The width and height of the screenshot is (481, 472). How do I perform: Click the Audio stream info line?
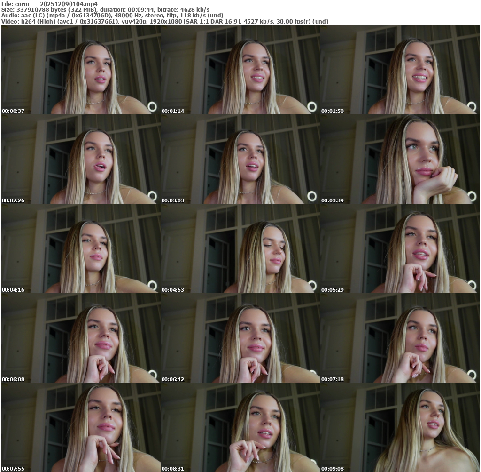112,16
